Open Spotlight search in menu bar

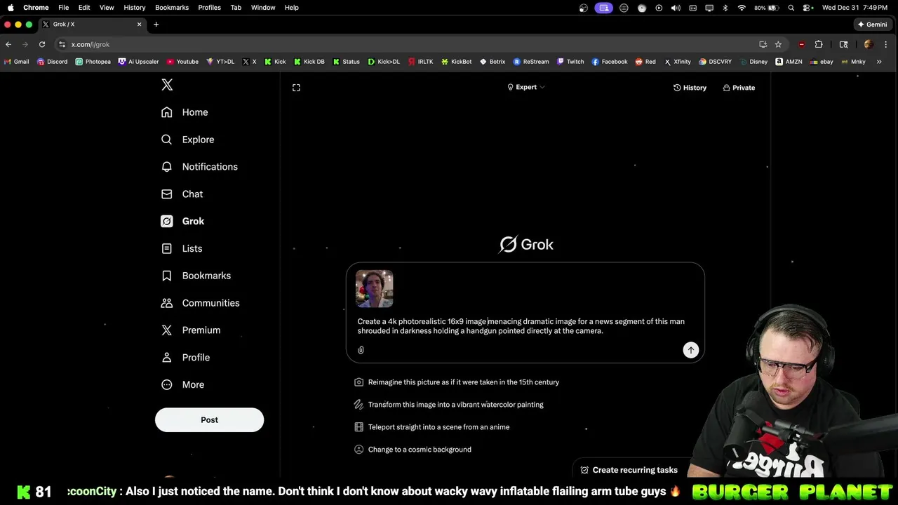point(791,8)
